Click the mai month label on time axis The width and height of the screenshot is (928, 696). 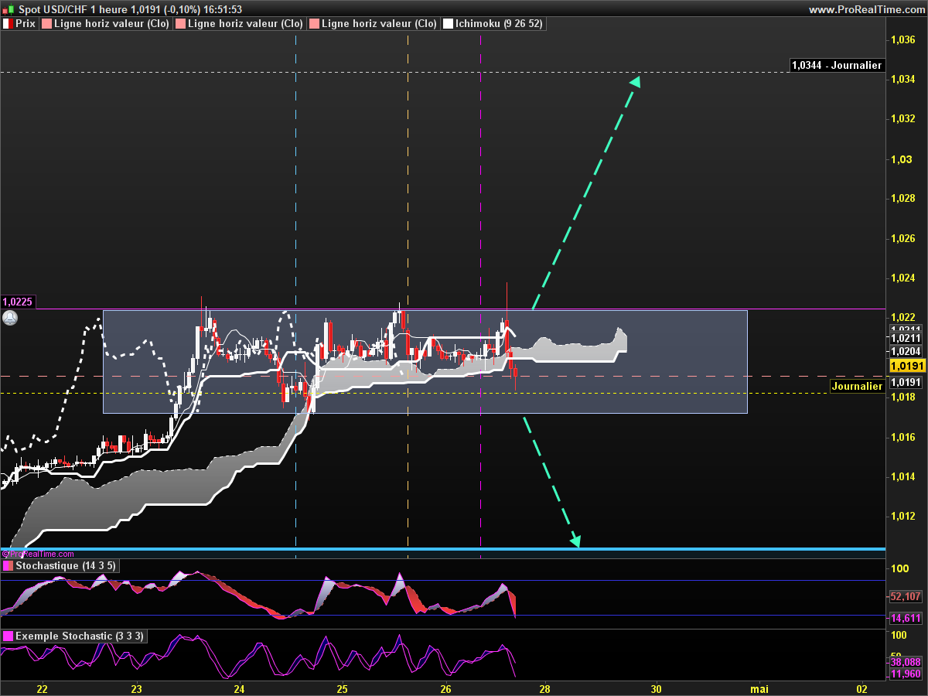[759, 688]
